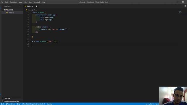Open the Help menu
The height and width of the screenshot is (105, 187).
tap(44, 2)
